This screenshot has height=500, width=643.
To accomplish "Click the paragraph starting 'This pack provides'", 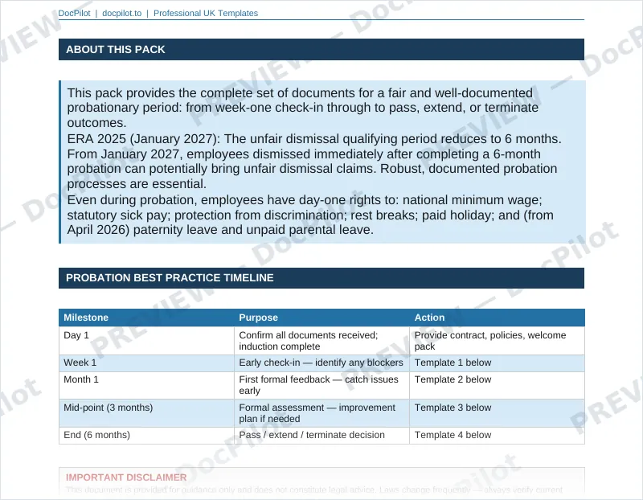I will 303,108.
